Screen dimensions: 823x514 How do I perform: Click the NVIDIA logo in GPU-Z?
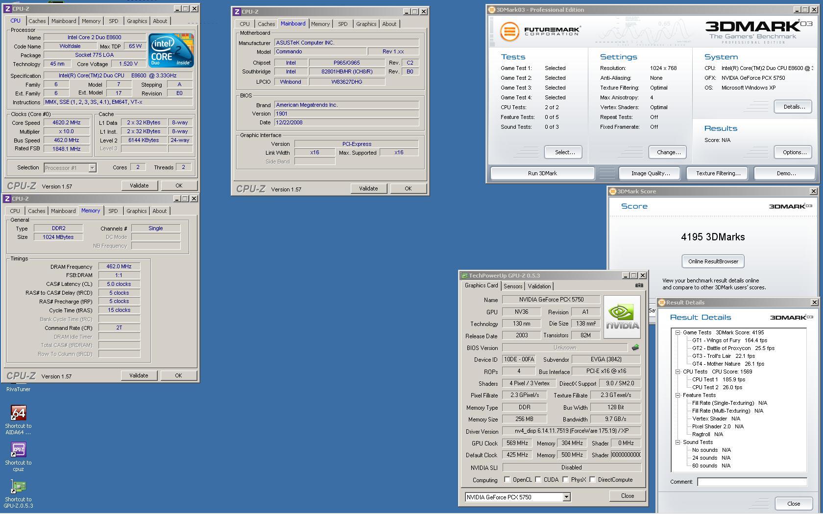click(x=622, y=317)
